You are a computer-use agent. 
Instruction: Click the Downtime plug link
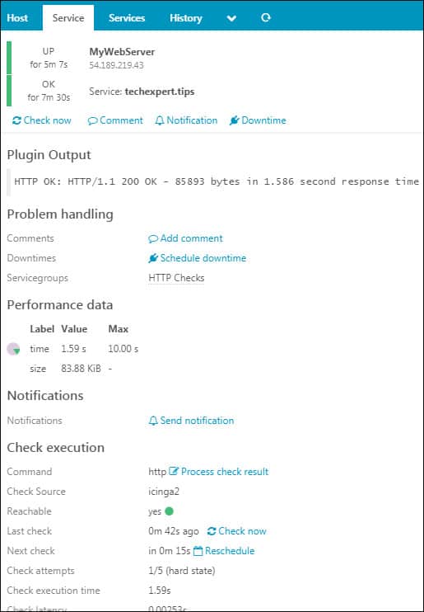click(258, 120)
